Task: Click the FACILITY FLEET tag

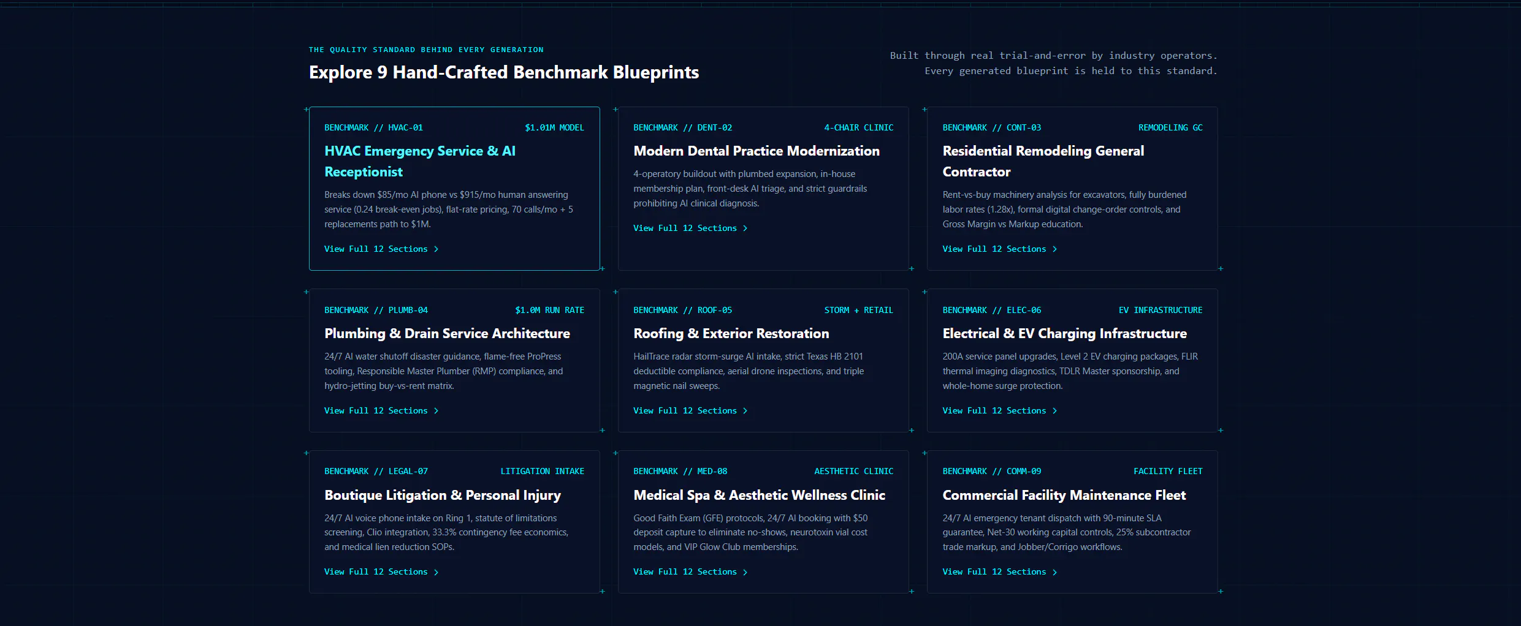Action: click(1168, 472)
